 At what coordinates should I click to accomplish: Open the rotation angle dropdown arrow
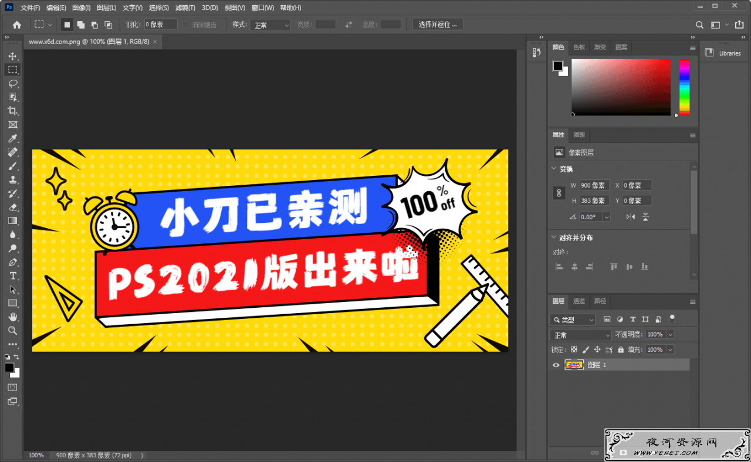pyautogui.click(x=607, y=217)
